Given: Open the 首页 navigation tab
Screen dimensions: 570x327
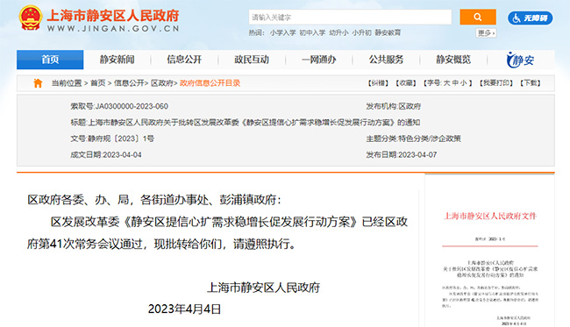Looking at the screenshot, I should 50,60.
